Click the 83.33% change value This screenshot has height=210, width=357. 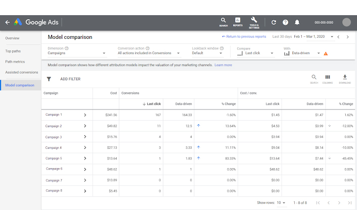[231, 159]
